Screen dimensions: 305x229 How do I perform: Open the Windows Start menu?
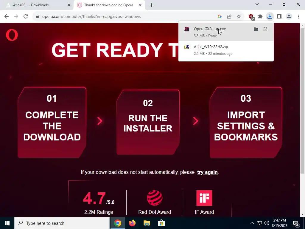coord(7,223)
